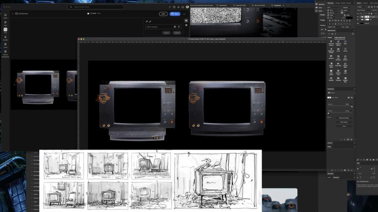Open Files in Creative Cloud sidebar
378x212 pixels.
[x=5, y=30]
